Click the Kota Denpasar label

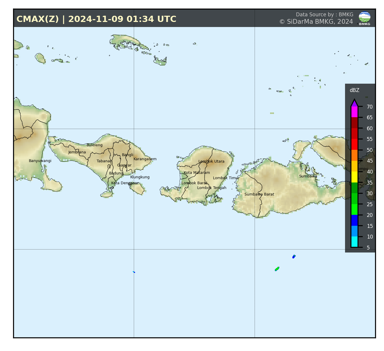125,183
